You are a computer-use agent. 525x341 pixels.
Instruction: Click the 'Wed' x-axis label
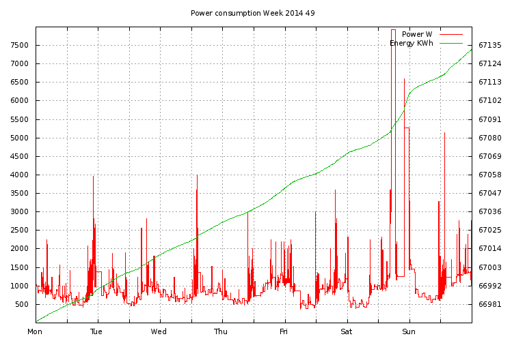[159, 331]
